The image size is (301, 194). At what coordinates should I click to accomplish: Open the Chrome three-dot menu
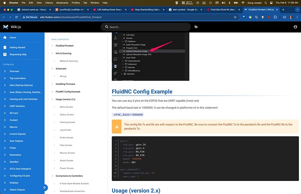coord(297,17)
